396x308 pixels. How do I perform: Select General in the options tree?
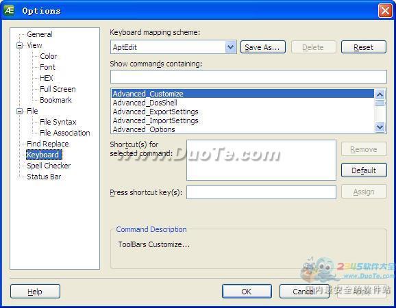point(40,34)
